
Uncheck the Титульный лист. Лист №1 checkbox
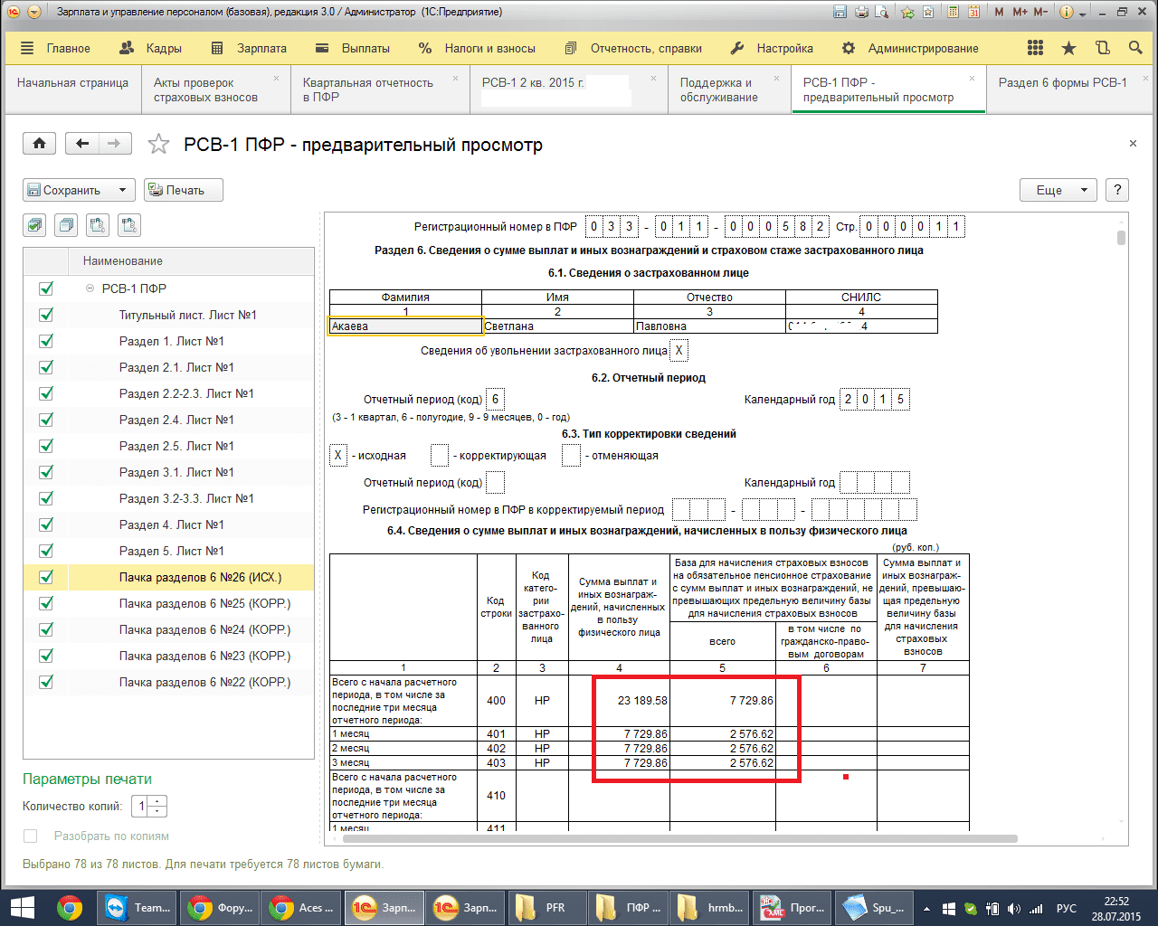[x=46, y=315]
